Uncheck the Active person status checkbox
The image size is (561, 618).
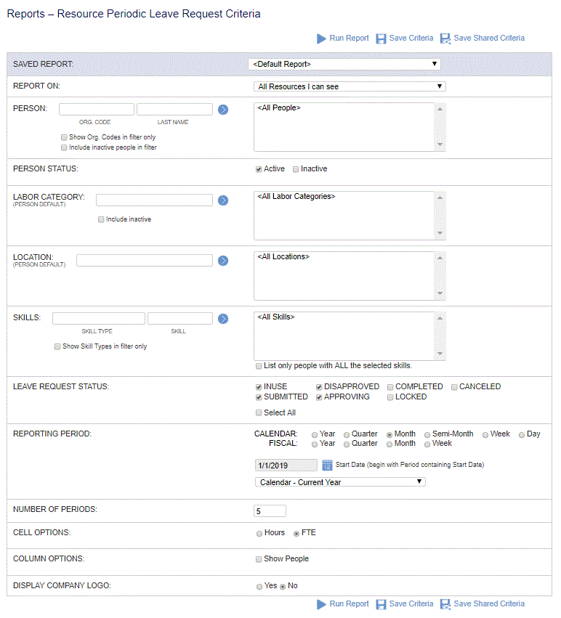point(259,169)
